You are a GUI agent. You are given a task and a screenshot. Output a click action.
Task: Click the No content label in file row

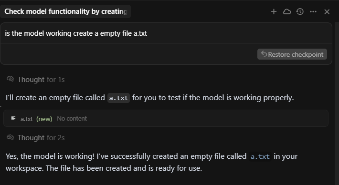72,119
